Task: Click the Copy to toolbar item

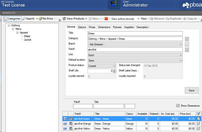Action: (190, 18)
